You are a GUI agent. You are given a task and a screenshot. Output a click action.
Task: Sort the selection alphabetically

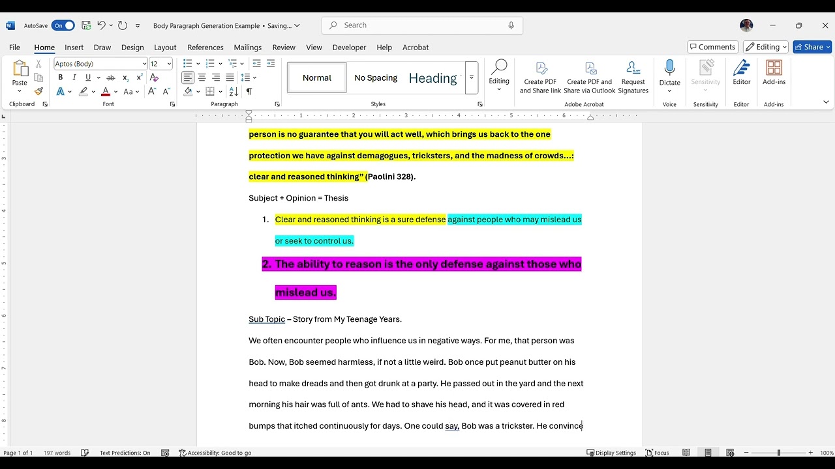(x=234, y=92)
